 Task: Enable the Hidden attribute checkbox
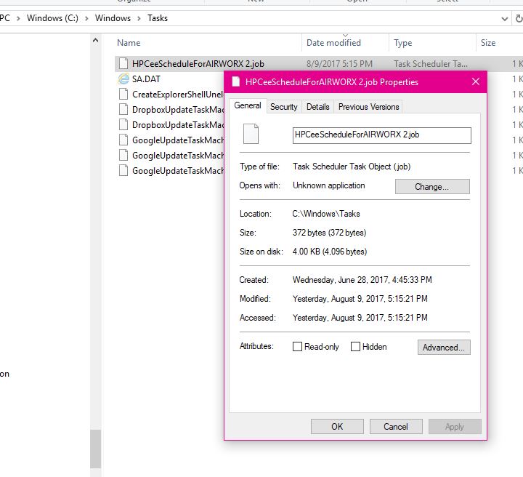[355, 347]
